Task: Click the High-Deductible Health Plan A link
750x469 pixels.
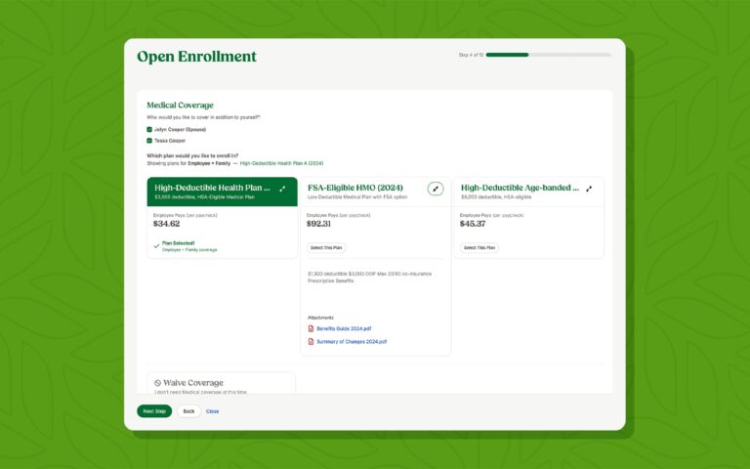Action: pyautogui.click(x=281, y=164)
